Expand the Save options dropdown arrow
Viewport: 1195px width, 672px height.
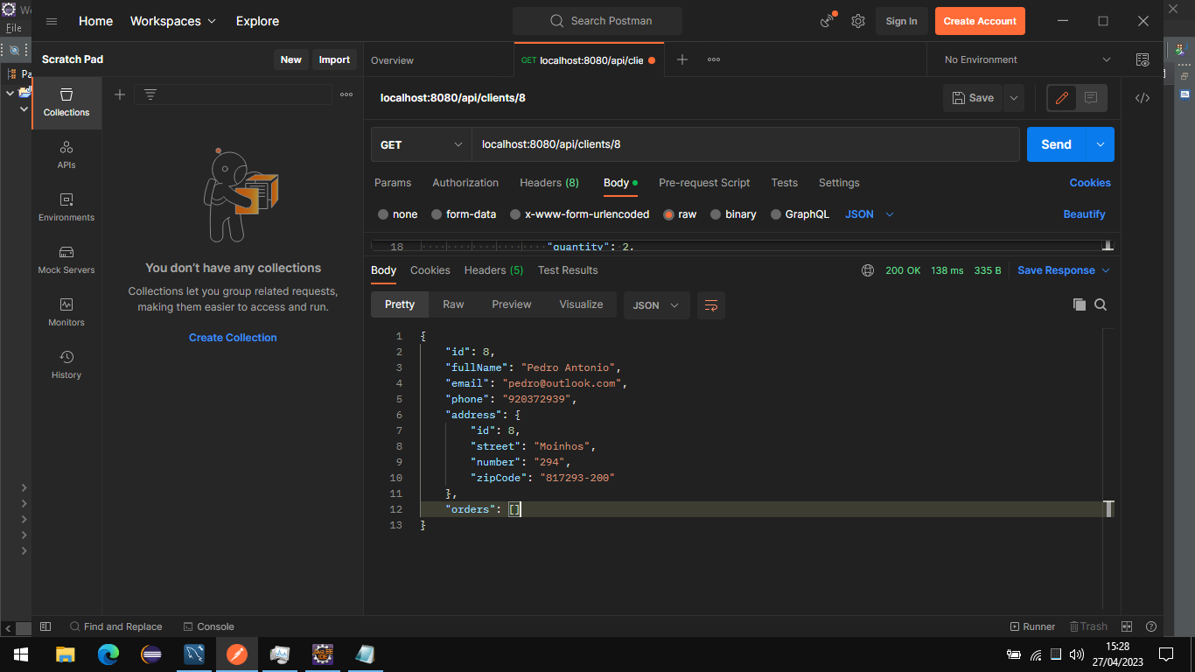[1014, 98]
